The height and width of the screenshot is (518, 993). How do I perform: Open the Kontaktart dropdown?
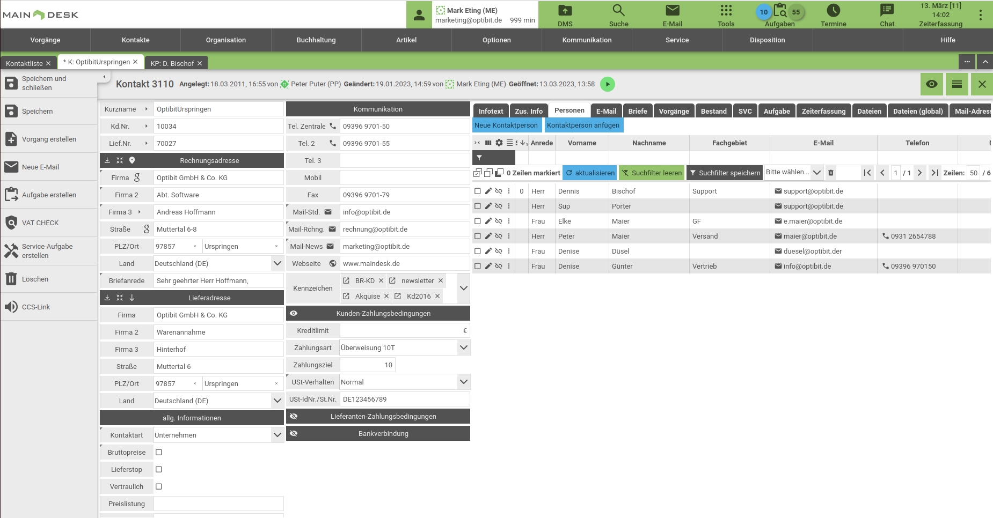[x=277, y=435]
